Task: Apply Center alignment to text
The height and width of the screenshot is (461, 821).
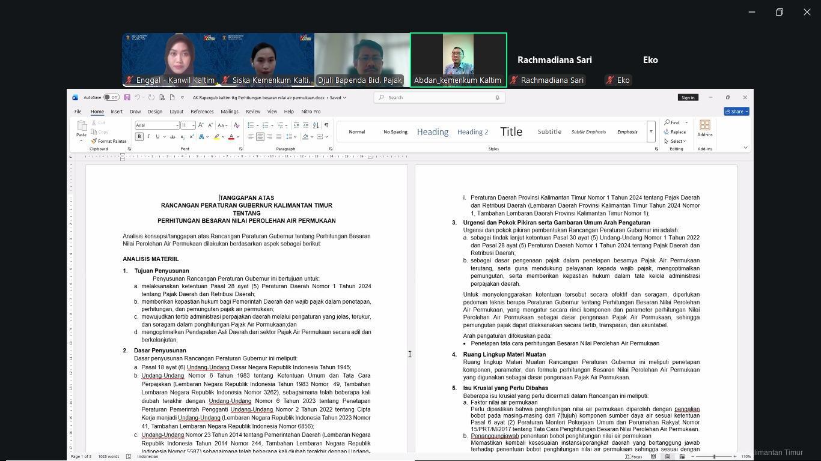Action: 260,137
